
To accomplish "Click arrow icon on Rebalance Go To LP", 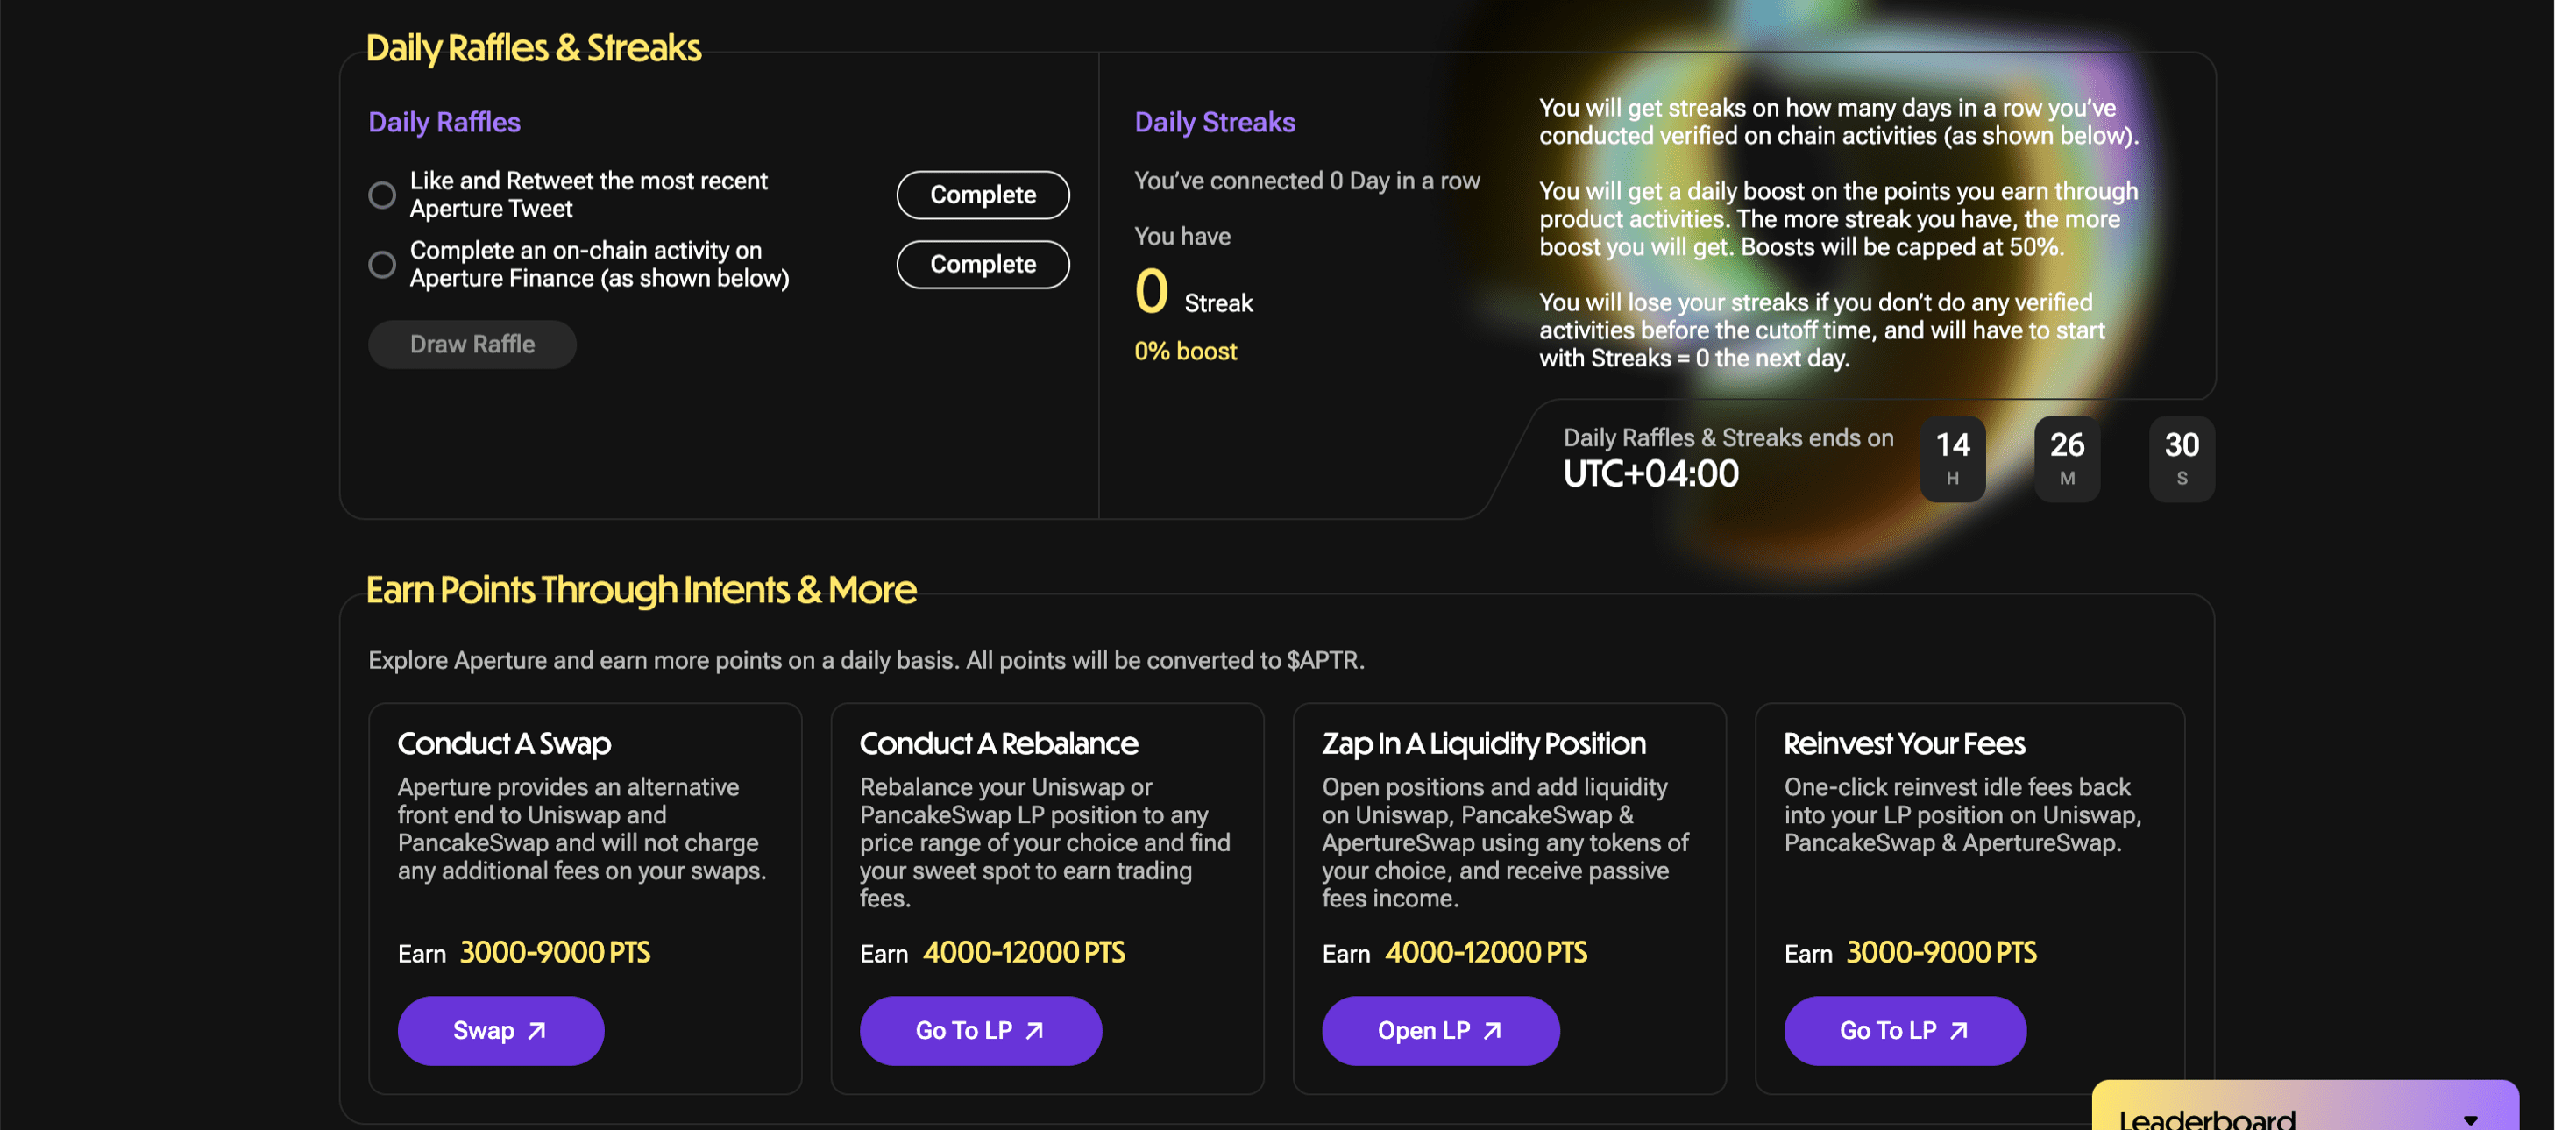I will click(x=1035, y=1030).
